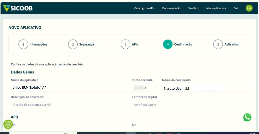Open the CA user avatar

pos(249,8)
